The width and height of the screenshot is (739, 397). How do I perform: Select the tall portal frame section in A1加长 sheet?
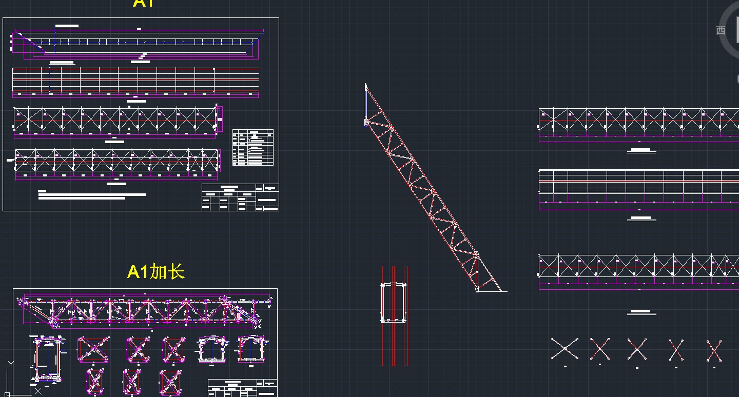point(48,359)
